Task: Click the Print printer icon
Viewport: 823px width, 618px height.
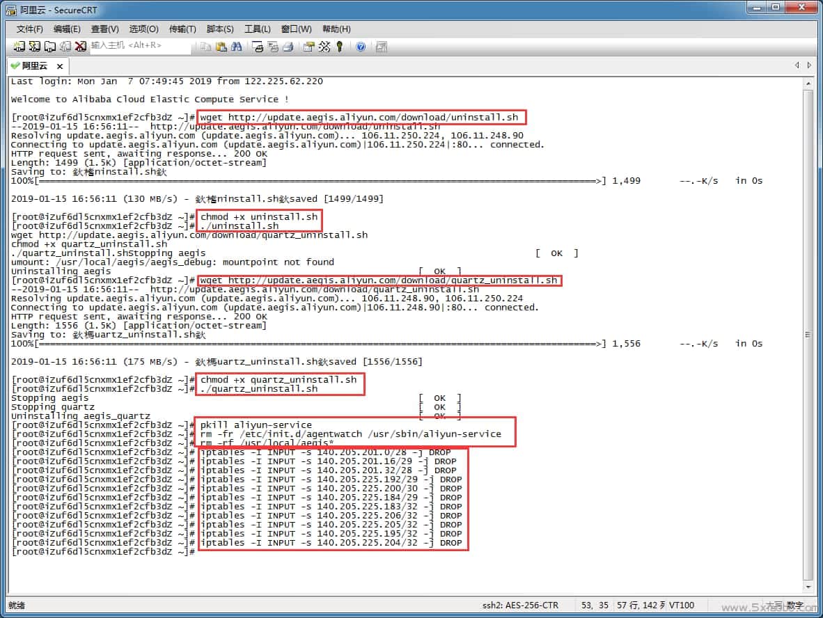Action: click(x=288, y=47)
